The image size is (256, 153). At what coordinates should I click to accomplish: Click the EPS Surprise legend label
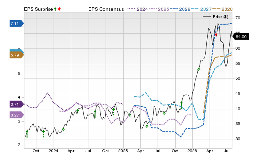pos(38,9)
